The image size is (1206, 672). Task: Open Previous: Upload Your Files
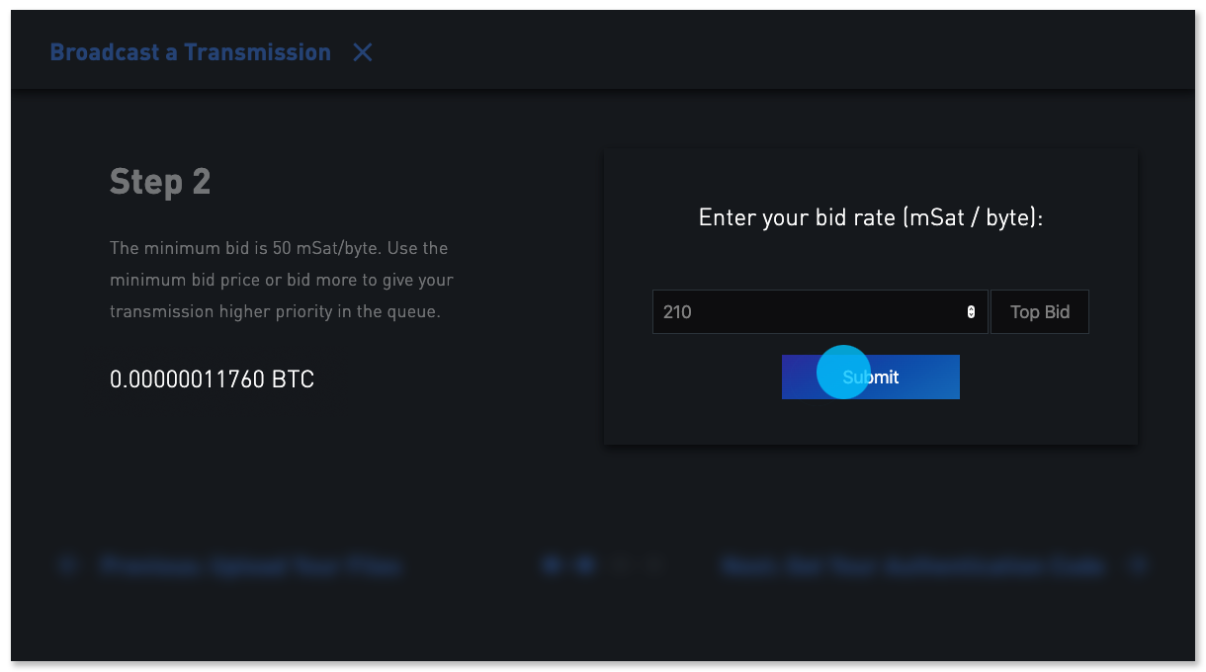(252, 565)
